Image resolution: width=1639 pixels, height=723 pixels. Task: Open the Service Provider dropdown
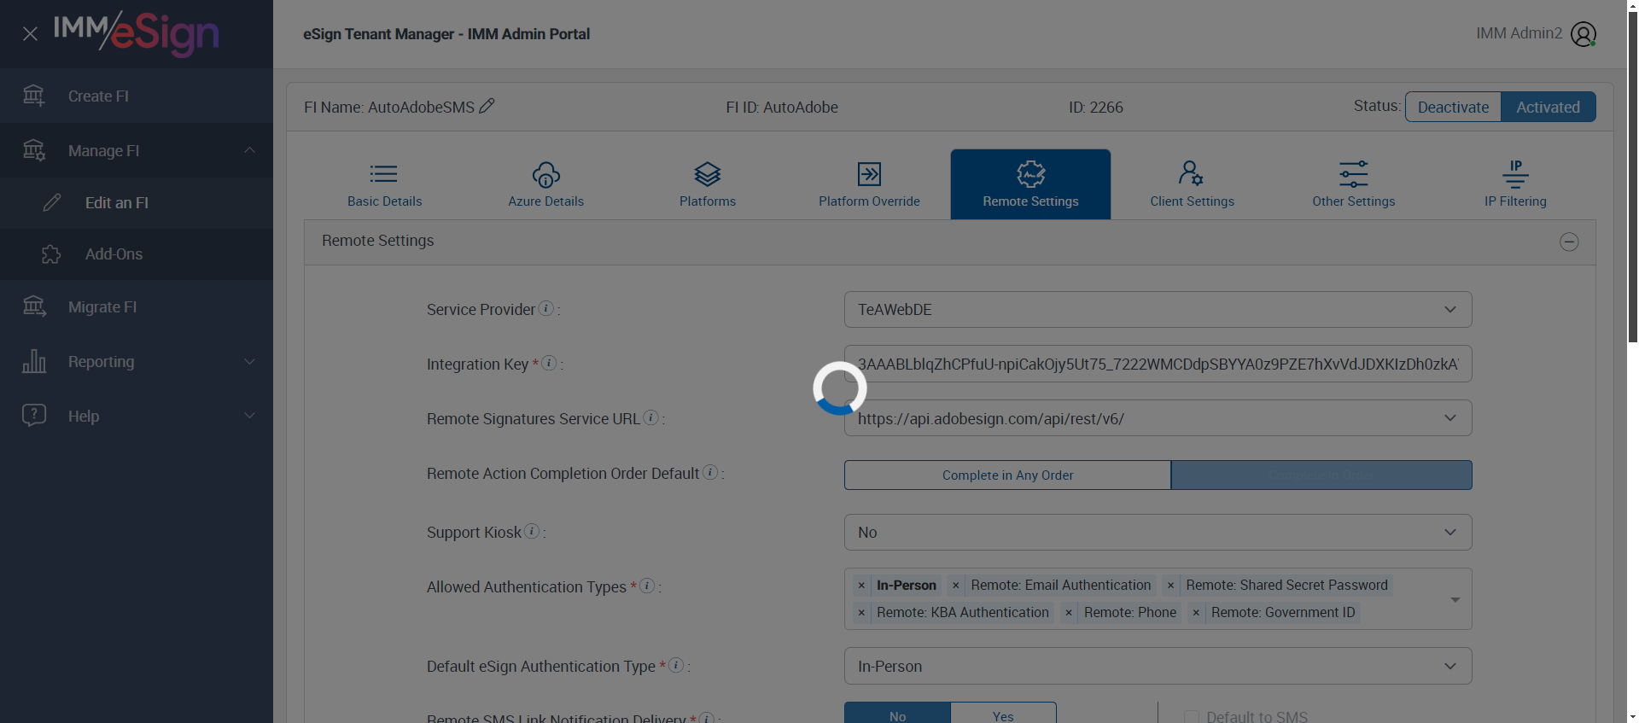click(x=1158, y=310)
